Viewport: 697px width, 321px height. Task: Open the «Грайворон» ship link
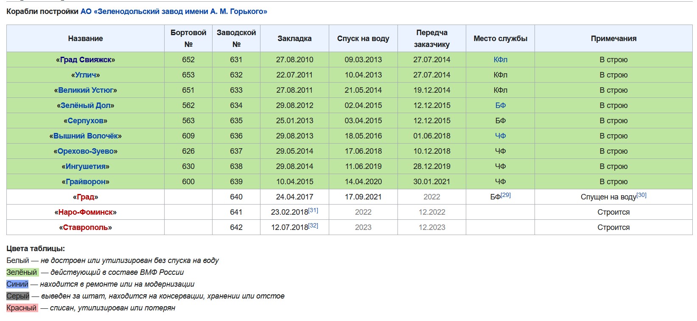[86, 182]
